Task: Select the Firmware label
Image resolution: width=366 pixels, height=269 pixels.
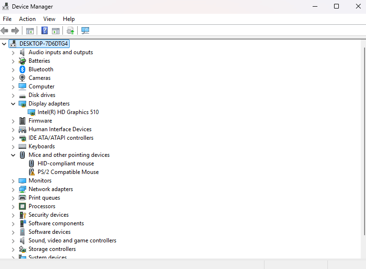Action: pos(40,121)
